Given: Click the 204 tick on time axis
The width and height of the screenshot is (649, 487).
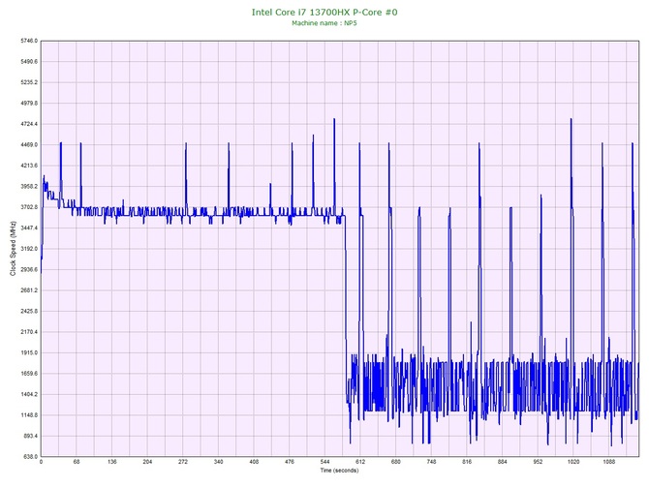Looking at the screenshot, I should [147, 462].
